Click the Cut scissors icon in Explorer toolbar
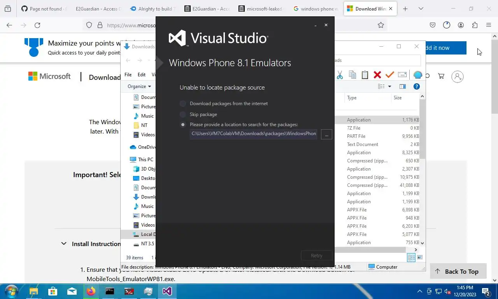 pyautogui.click(x=340, y=75)
